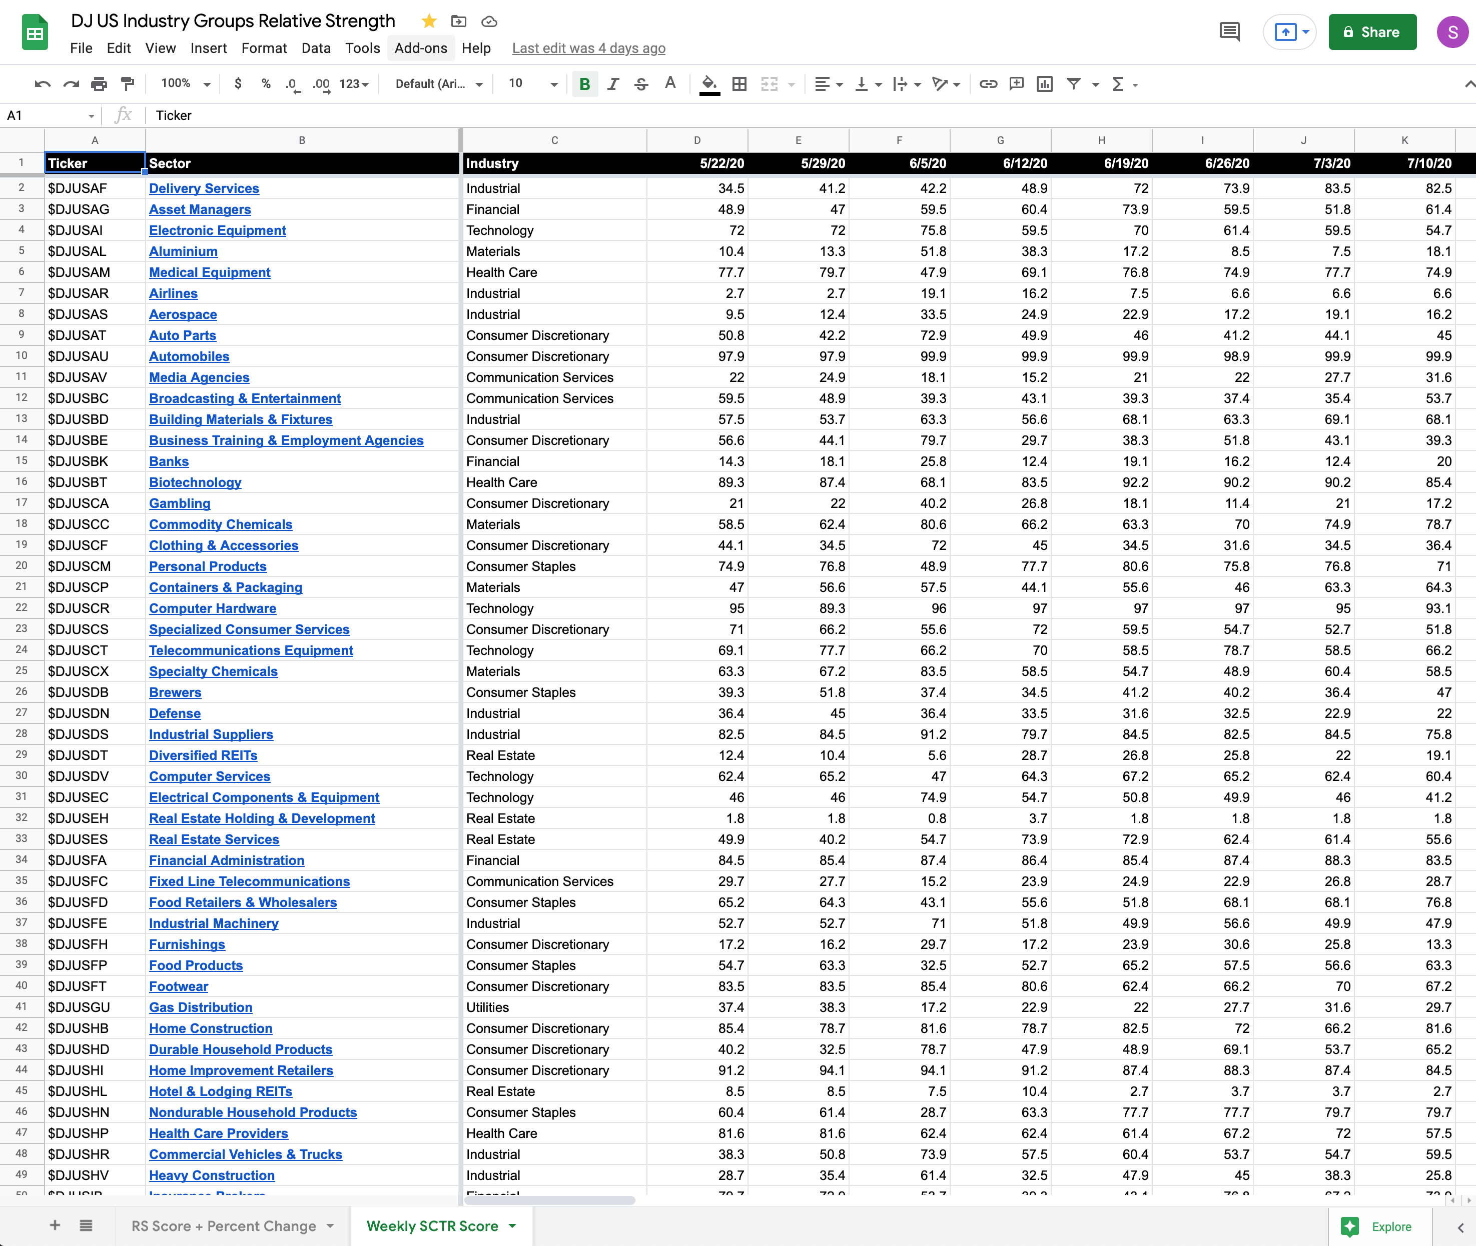Switch to RS Score + Percent Change tab
The width and height of the screenshot is (1476, 1246).
tap(224, 1226)
